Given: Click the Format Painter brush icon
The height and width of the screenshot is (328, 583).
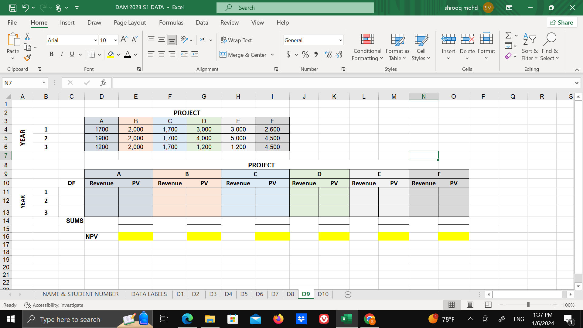Looking at the screenshot, I should 28,58.
